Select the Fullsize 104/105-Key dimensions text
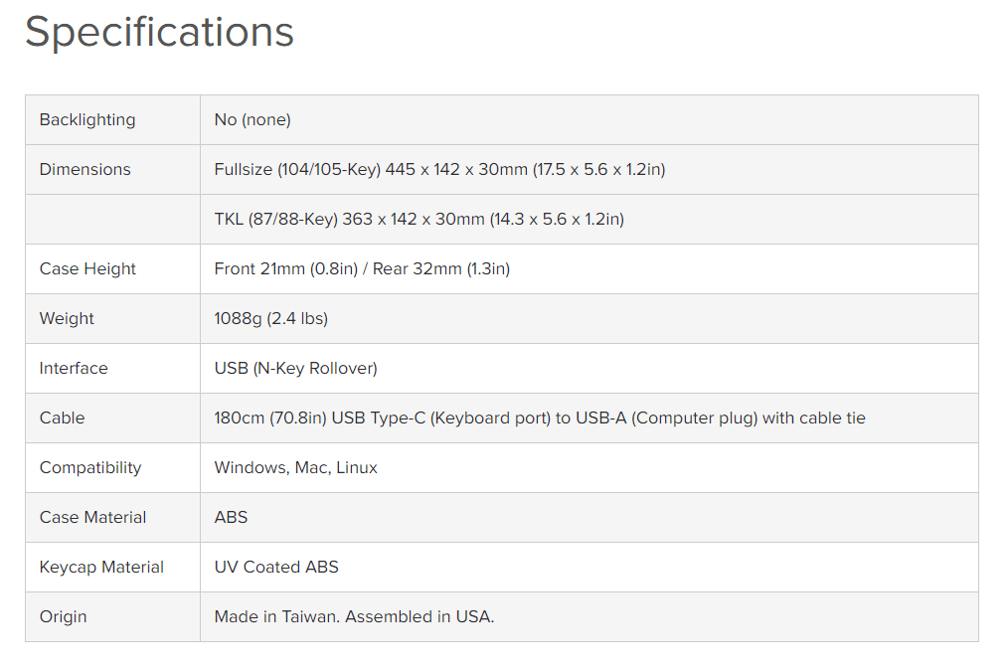The width and height of the screenshot is (1007, 670). [x=439, y=169]
